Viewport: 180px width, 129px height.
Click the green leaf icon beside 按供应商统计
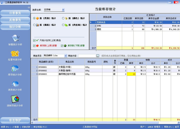pyautogui.click(x=66, y=25)
